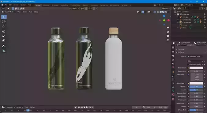Open the viewport Select menu

pos(25,12)
